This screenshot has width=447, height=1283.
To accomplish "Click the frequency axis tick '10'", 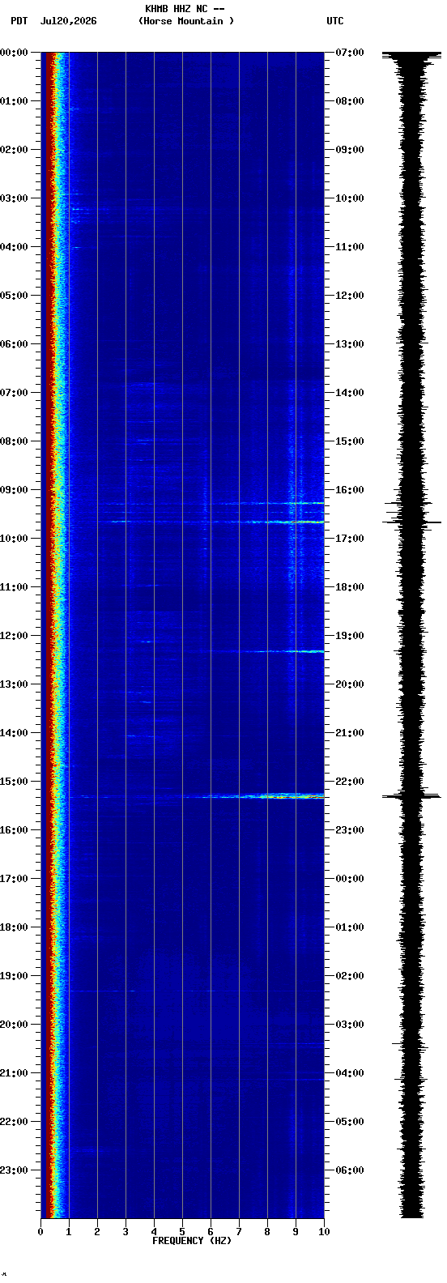I will [324, 1232].
